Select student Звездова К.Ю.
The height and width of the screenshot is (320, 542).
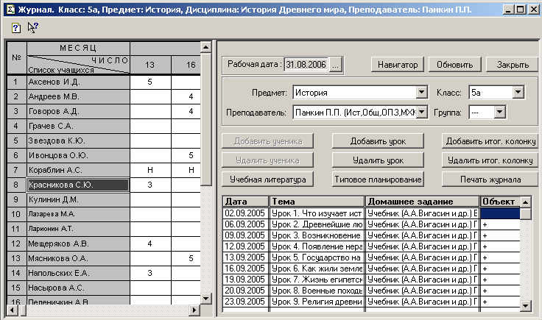click(x=78, y=141)
